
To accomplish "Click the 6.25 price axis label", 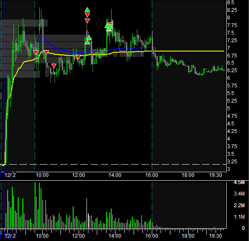I will (232, 70).
